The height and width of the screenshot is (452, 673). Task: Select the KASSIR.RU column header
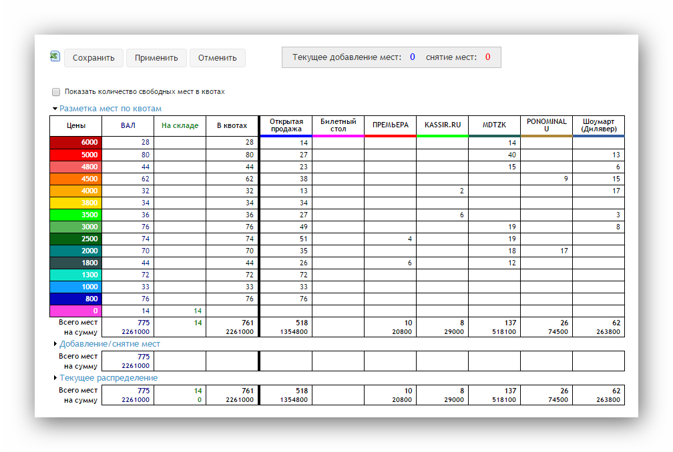point(442,125)
